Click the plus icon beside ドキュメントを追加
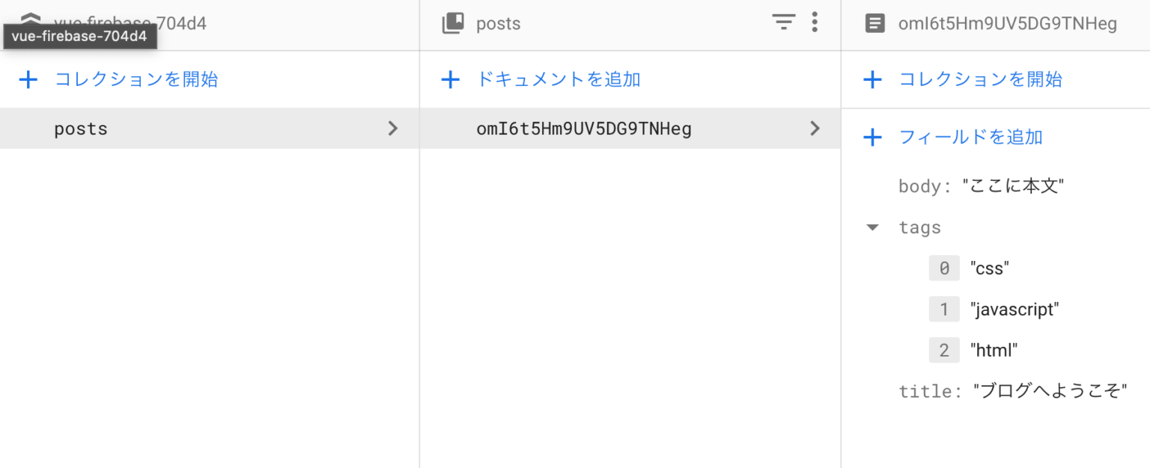The height and width of the screenshot is (468, 1150). (450, 79)
